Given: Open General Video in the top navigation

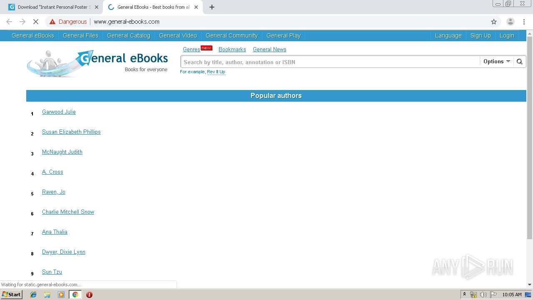Looking at the screenshot, I should click(x=178, y=35).
